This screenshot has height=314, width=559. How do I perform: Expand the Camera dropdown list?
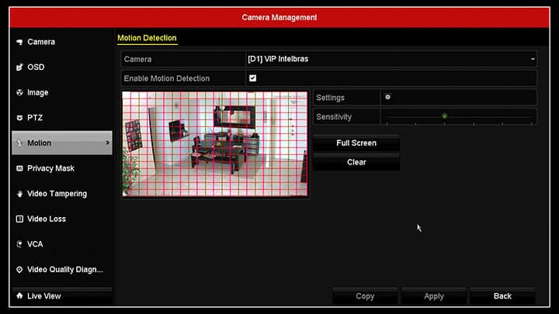pos(533,59)
